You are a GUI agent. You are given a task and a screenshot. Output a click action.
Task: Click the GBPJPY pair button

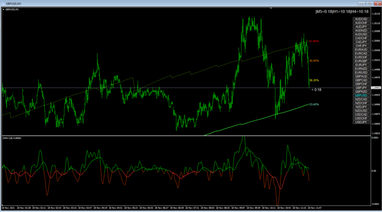point(361,88)
